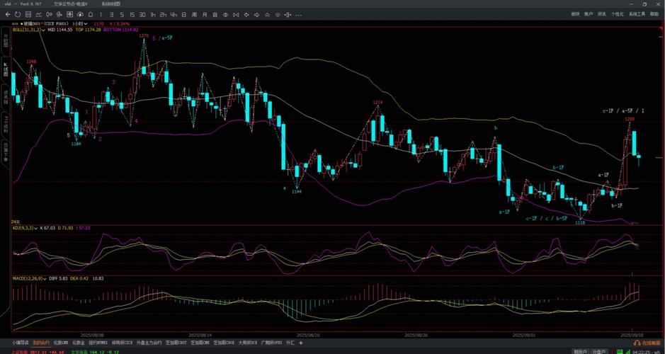Switch chart to the 15-minute period

(x=133, y=14)
